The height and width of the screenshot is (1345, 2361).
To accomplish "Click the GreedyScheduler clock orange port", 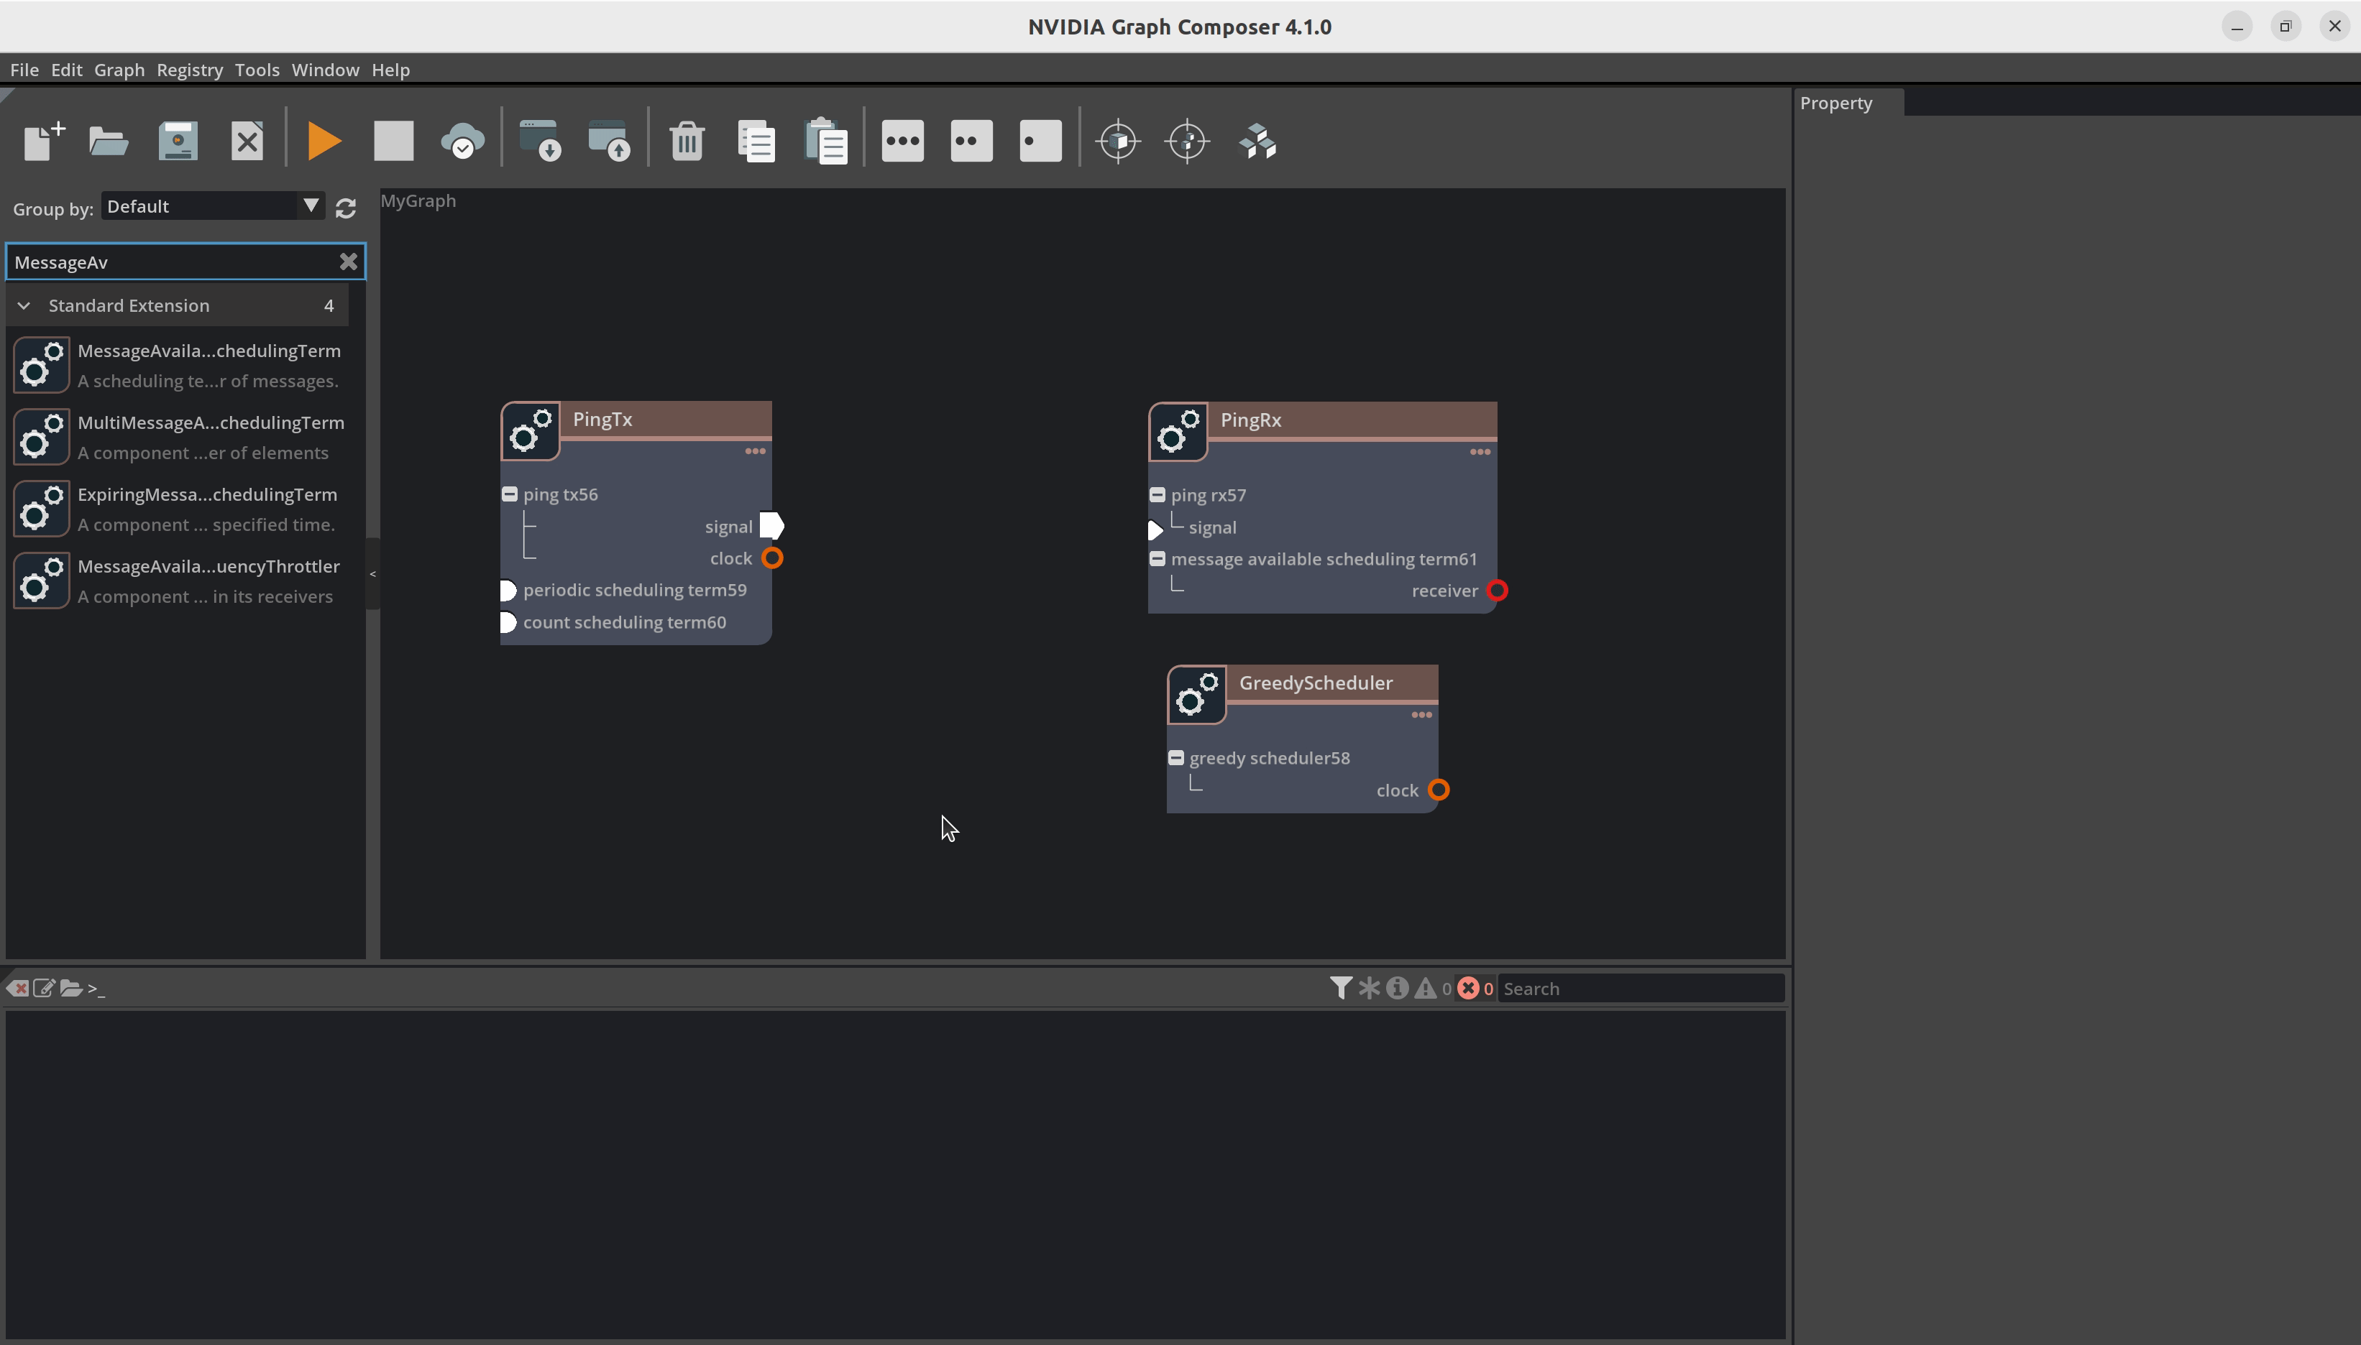I will coord(1439,790).
